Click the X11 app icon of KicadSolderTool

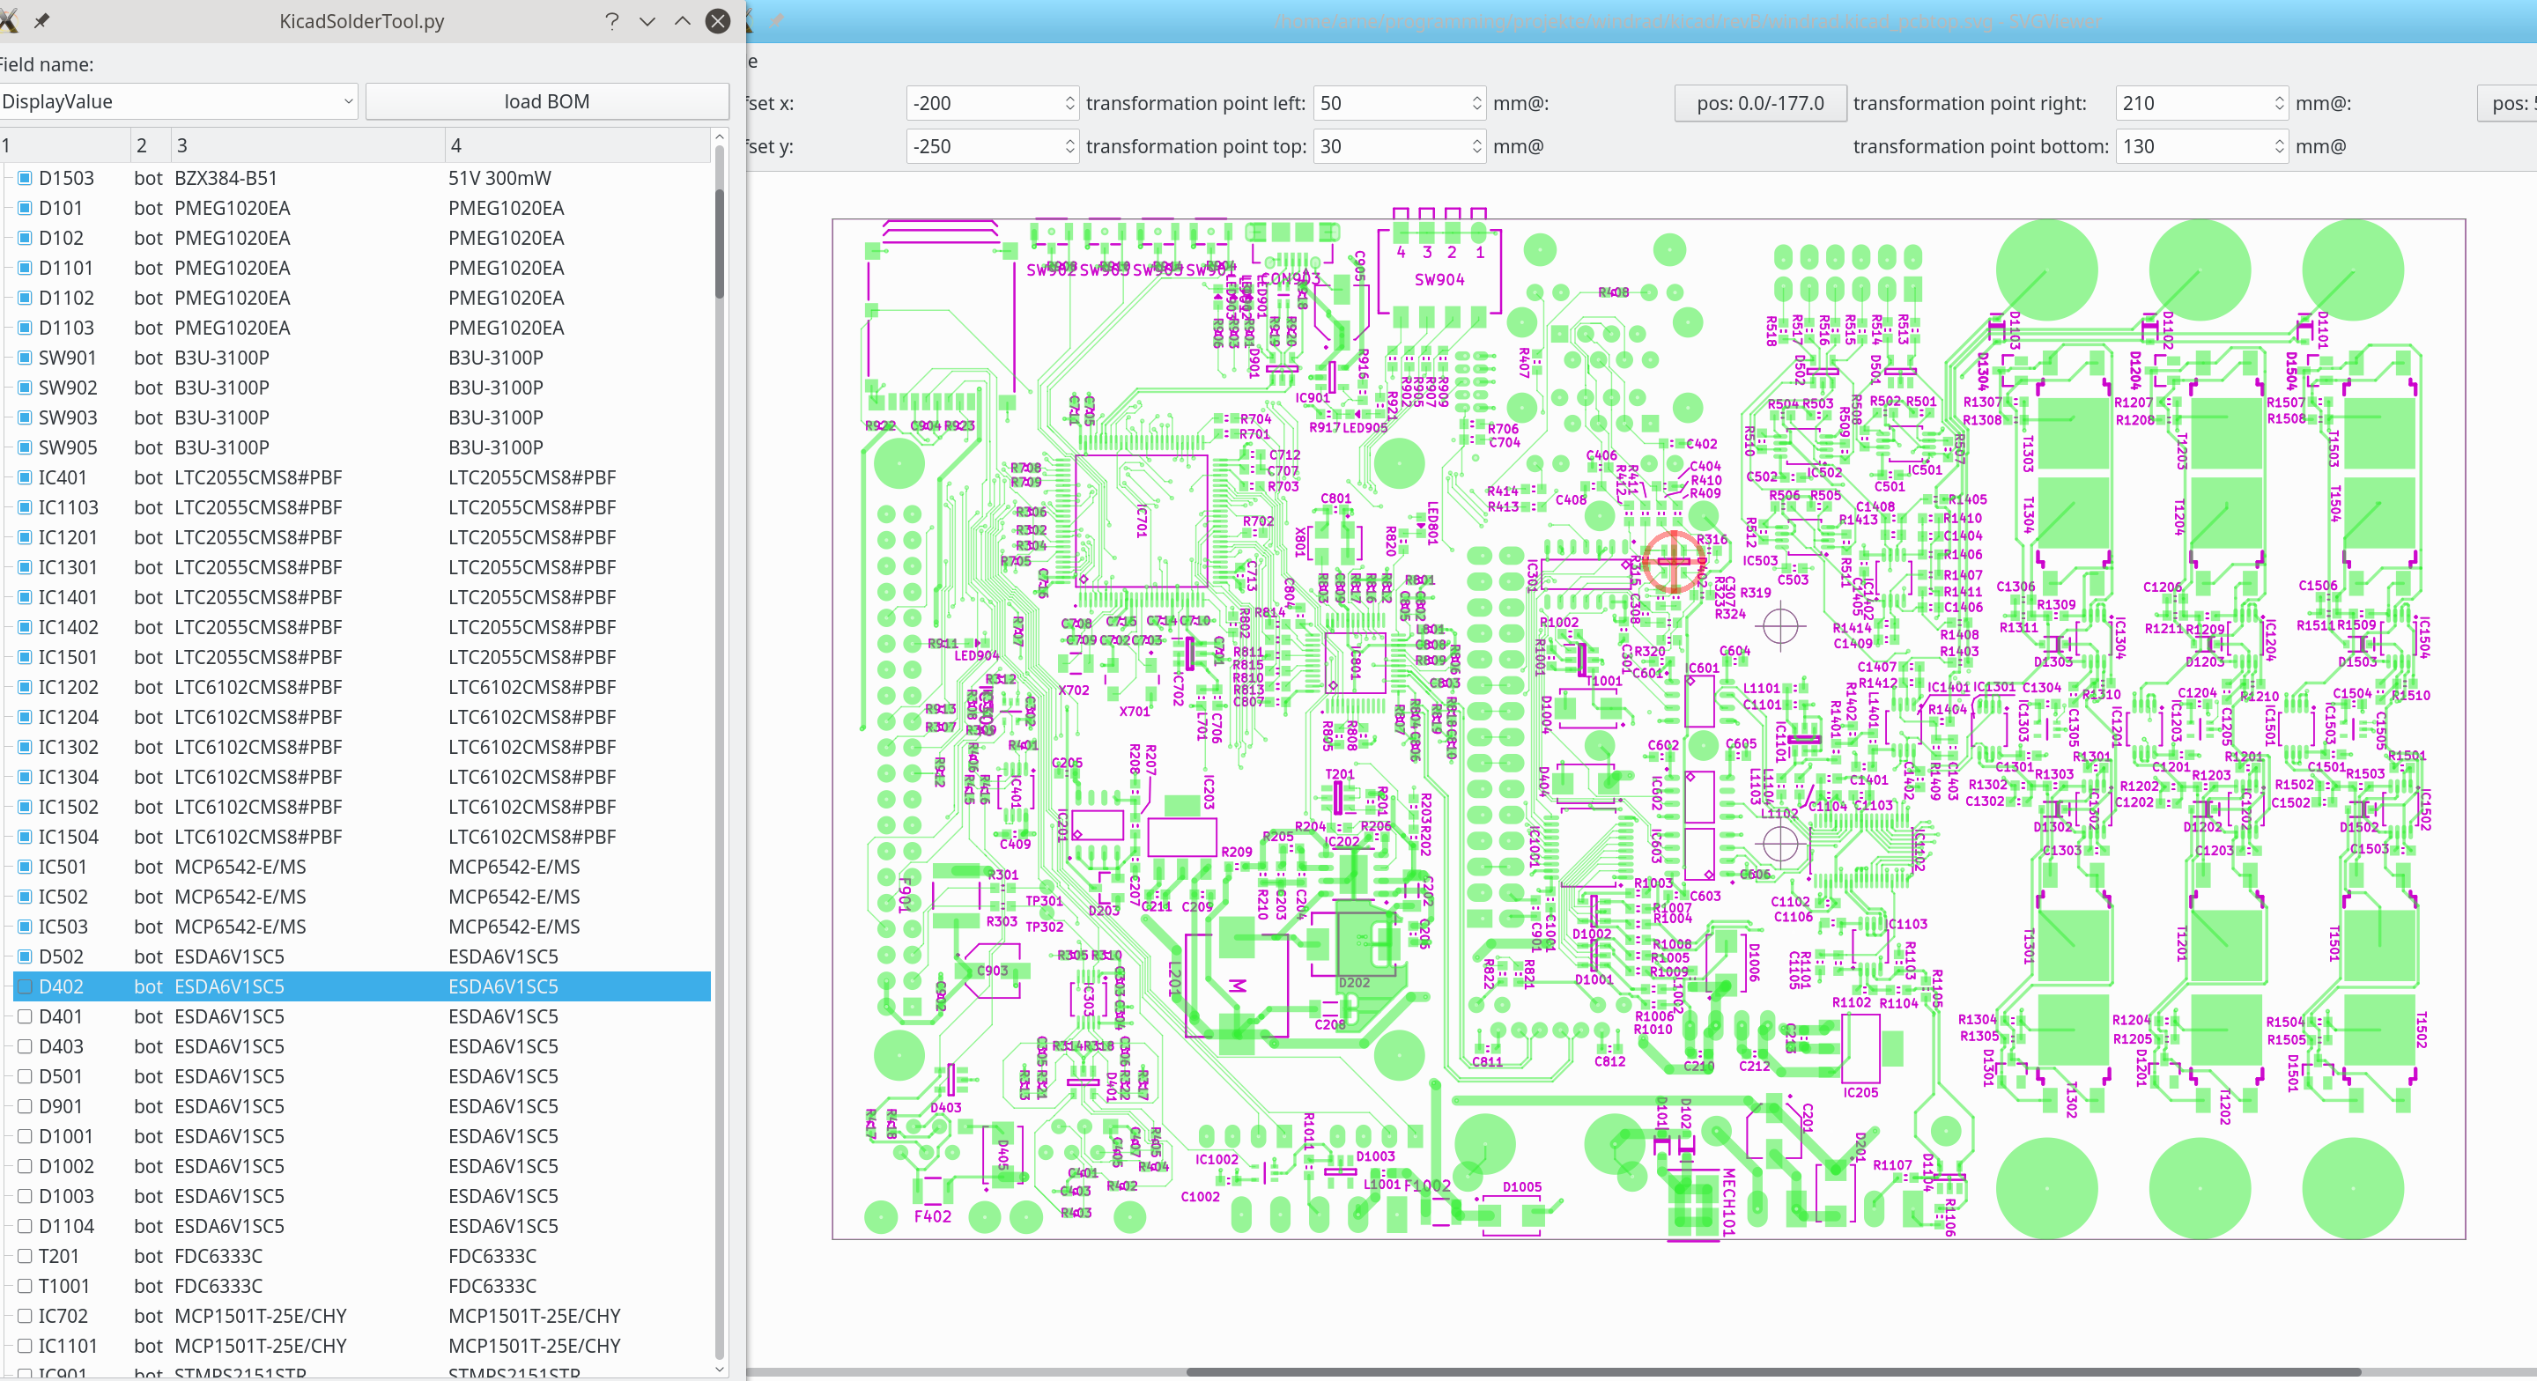click(8, 20)
